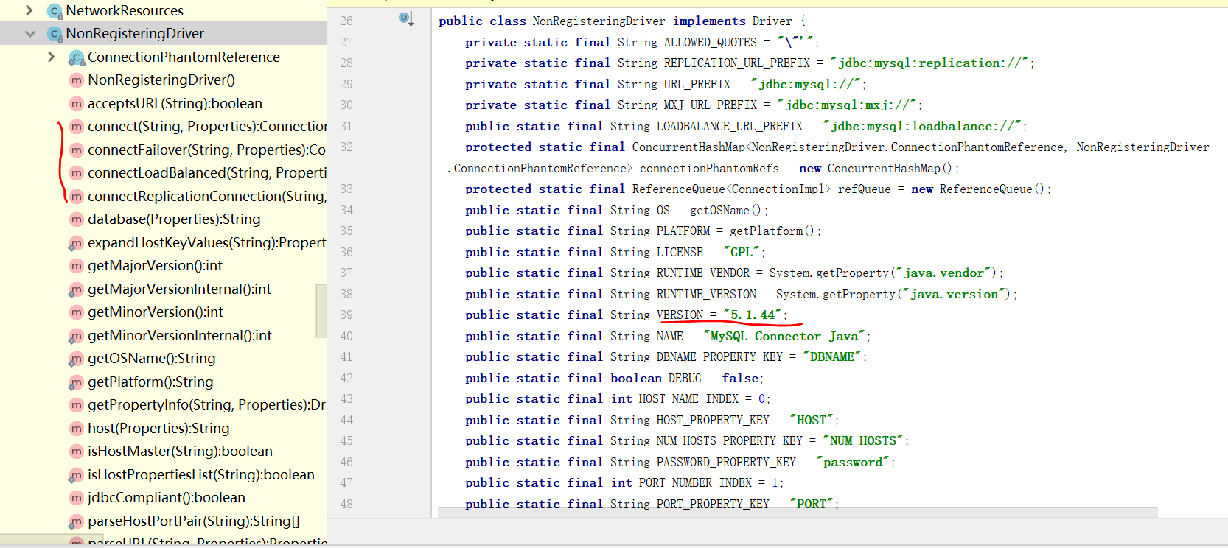
Task: Click method icon beside expandHostKeyValues
Action: pos(76,243)
